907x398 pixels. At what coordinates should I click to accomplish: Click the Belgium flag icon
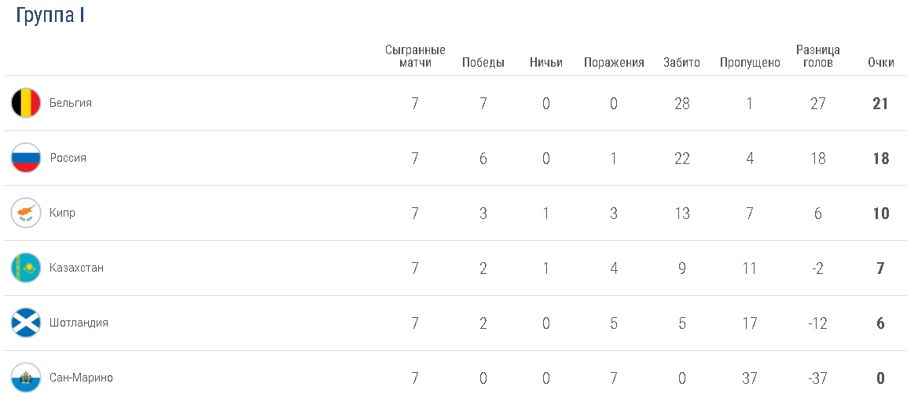26,103
